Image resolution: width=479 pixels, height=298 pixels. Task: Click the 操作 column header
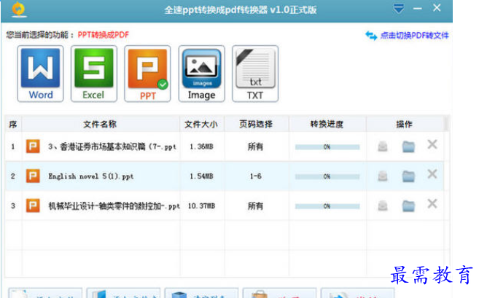[x=405, y=124]
